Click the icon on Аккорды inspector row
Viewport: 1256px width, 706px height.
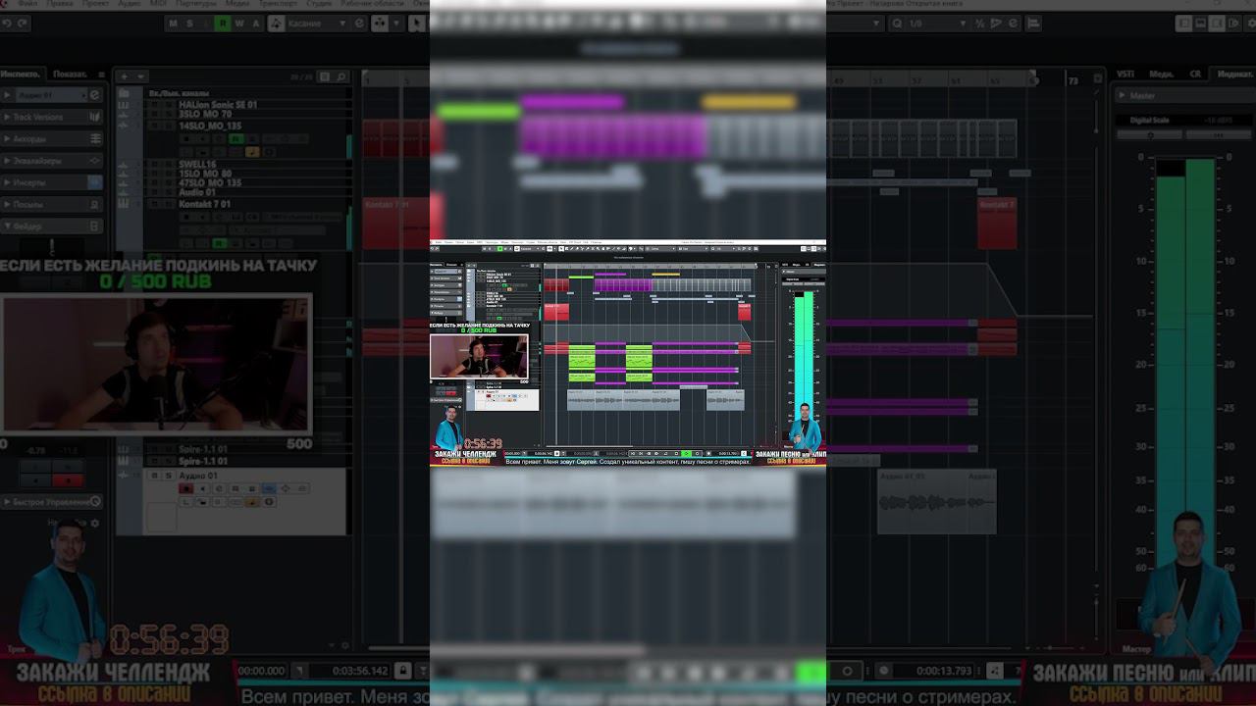coord(95,139)
